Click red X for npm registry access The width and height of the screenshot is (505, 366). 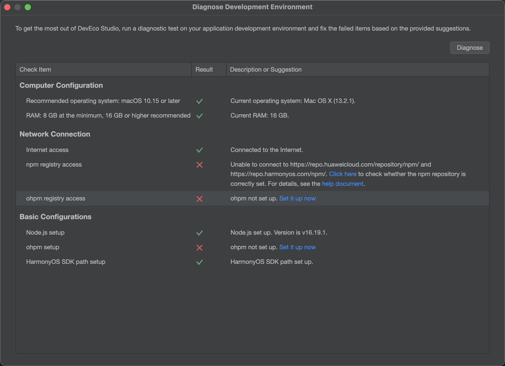(x=200, y=165)
